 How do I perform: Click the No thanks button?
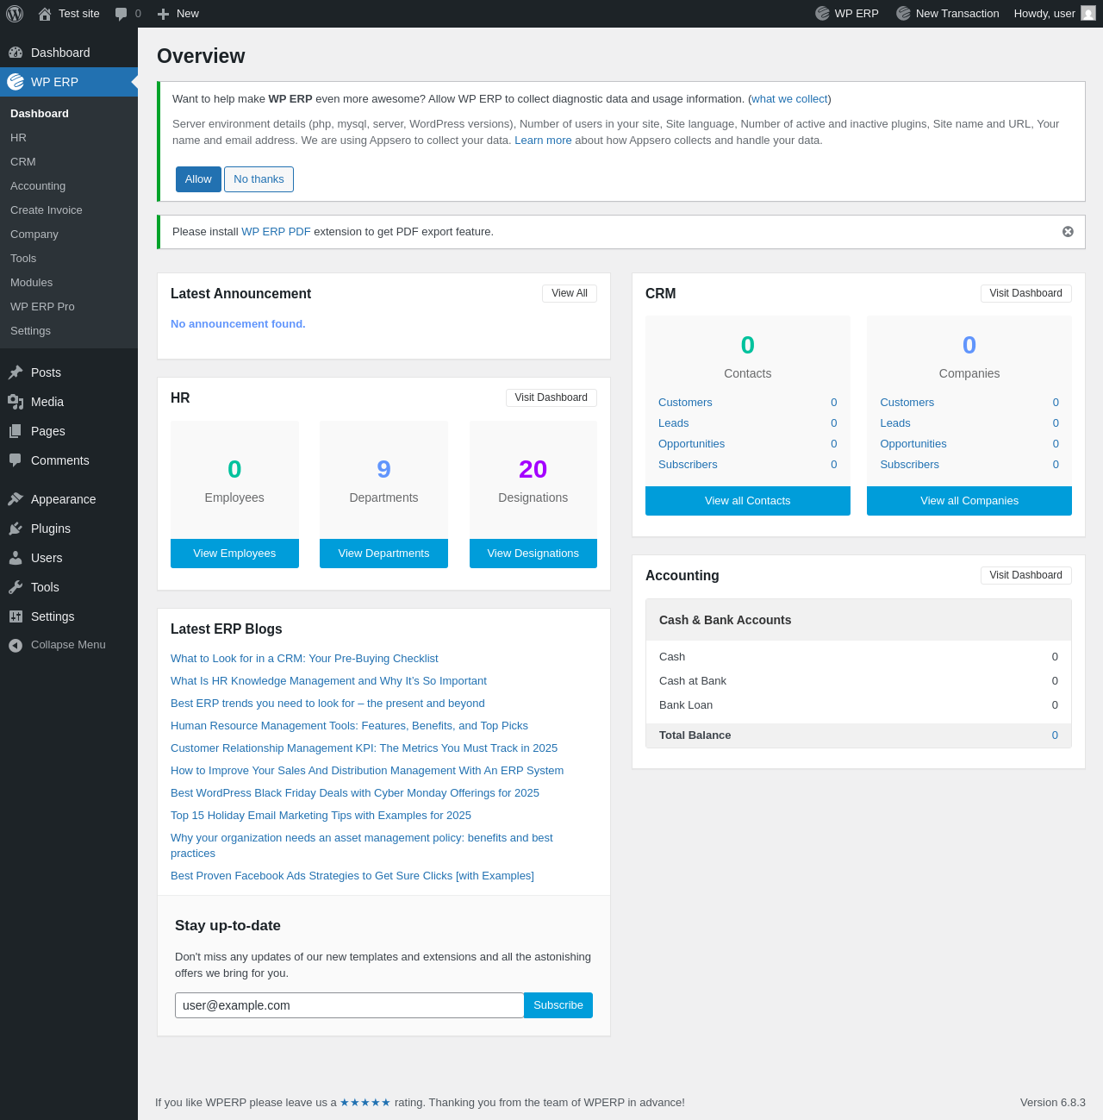[259, 179]
